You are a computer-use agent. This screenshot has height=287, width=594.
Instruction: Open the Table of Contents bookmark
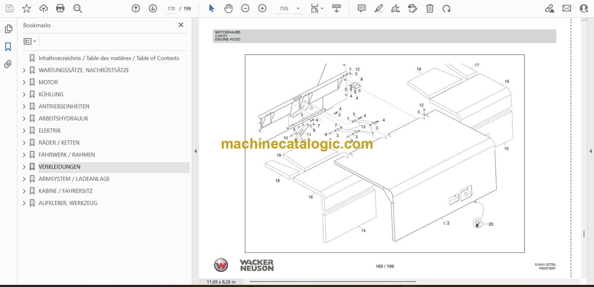point(109,58)
